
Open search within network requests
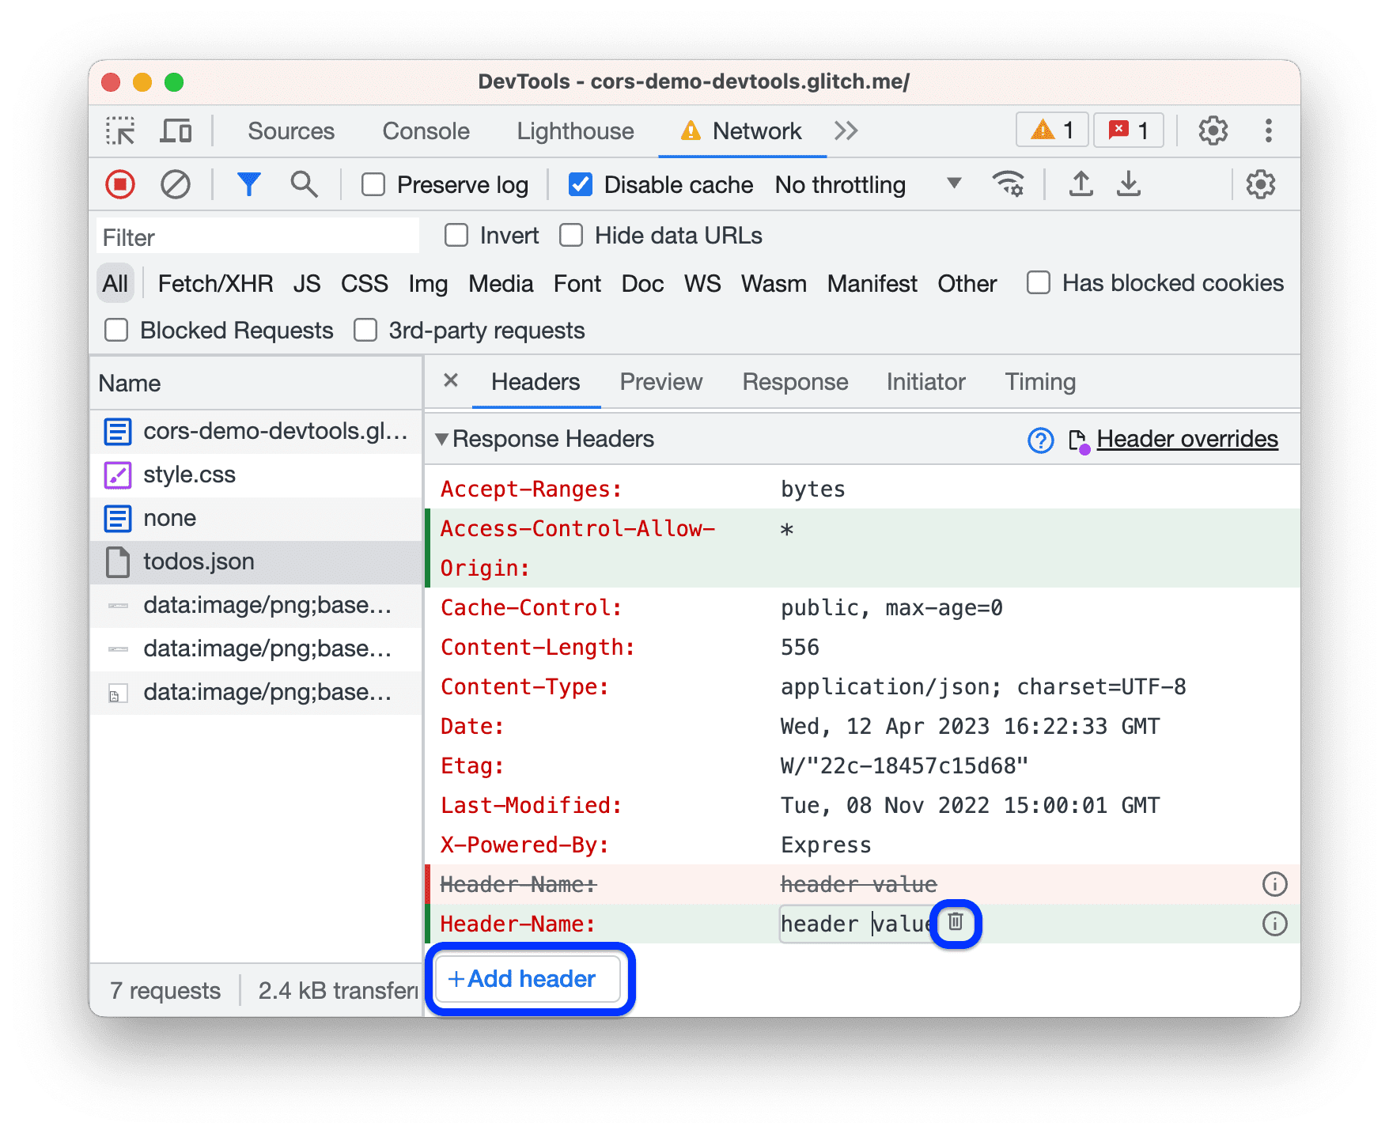point(305,184)
